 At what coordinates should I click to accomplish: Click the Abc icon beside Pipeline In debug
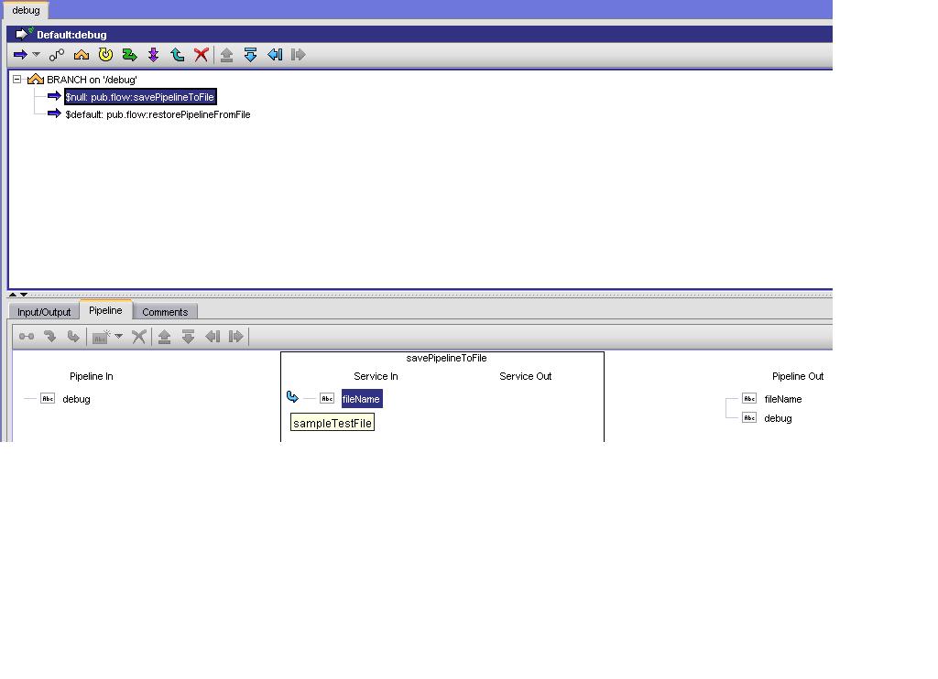tap(48, 398)
